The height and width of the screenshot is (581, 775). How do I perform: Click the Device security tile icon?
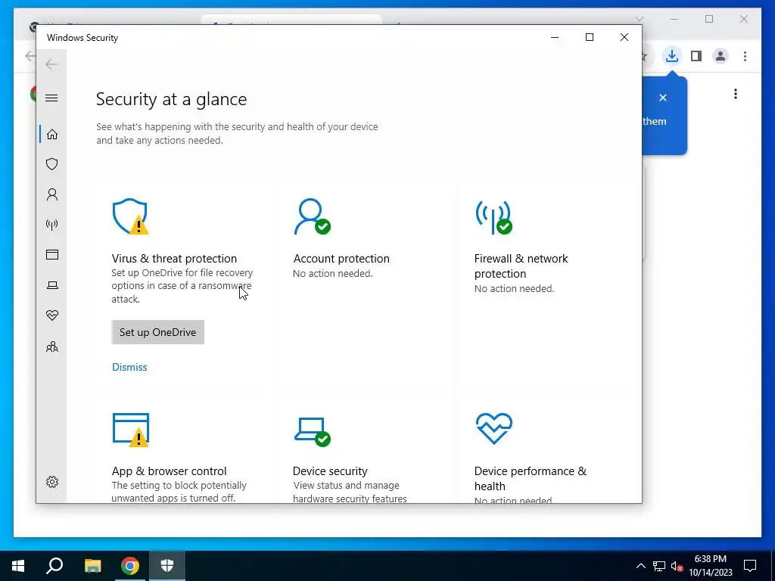[x=312, y=431]
